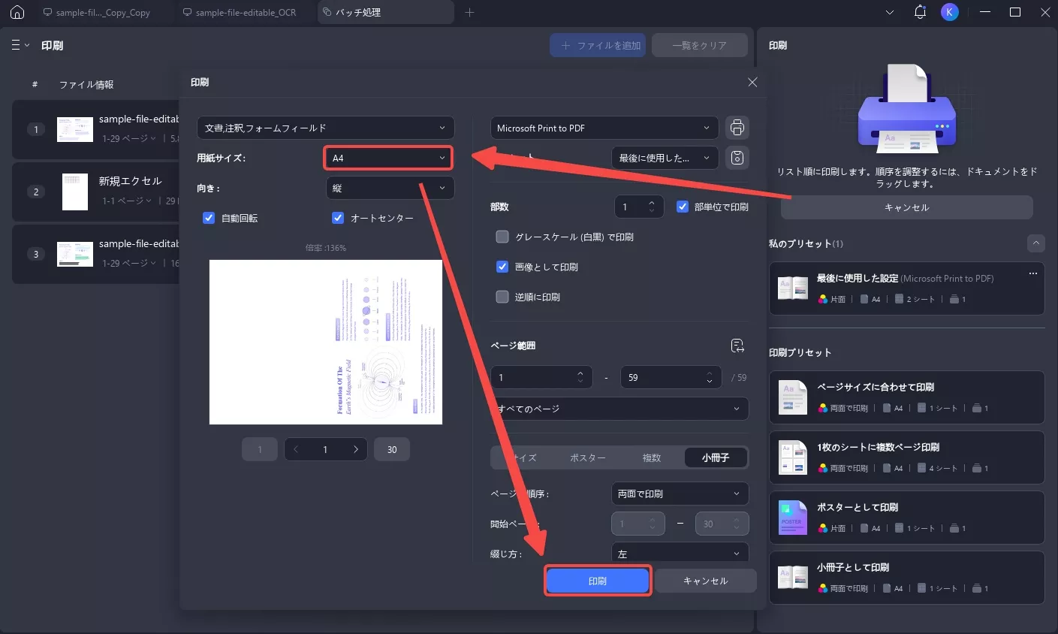Click キャンセル button in print dialog
Viewport: 1058px width, 634px height.
coord(706,581)
